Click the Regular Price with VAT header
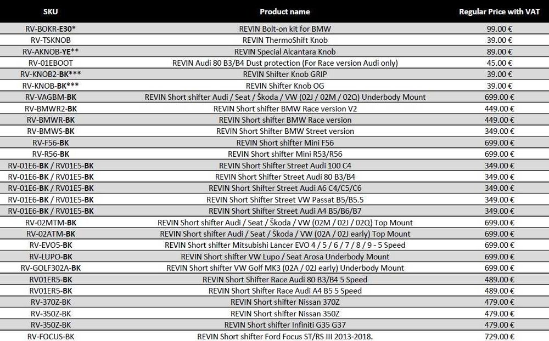Image resolution: width=549 pixels, height=341 pixels. 499,12
